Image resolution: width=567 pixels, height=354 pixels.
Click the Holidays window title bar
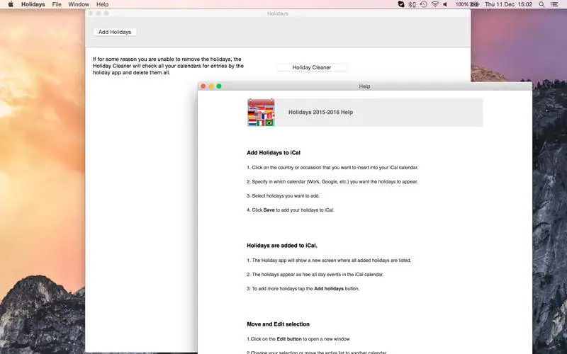[278, 13]
